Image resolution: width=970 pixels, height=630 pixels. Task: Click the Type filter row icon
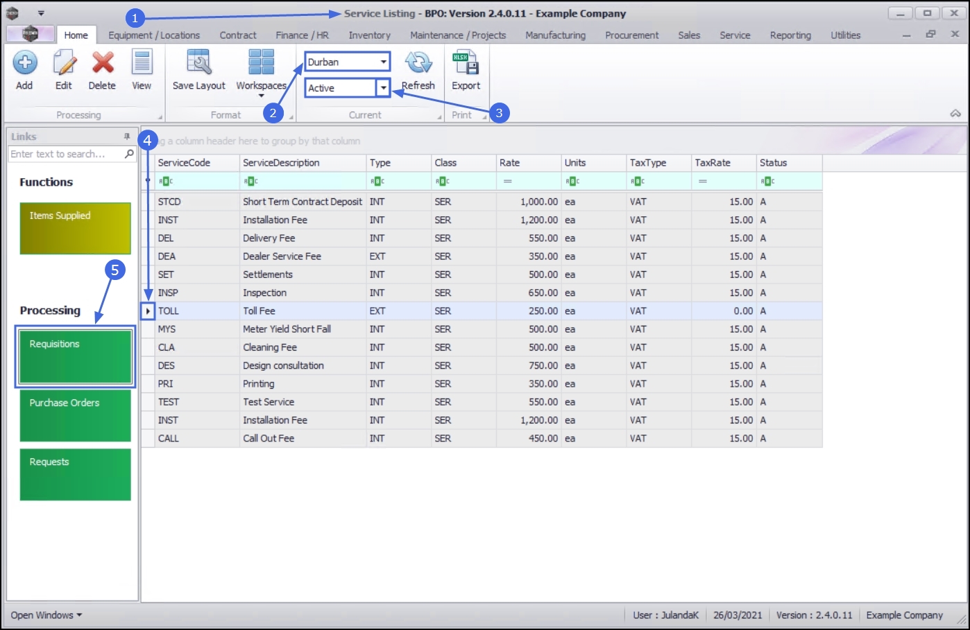377,181
